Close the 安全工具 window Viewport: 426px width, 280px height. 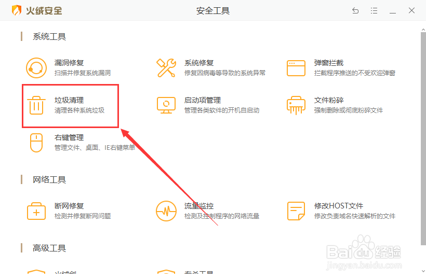pos(411,10)
